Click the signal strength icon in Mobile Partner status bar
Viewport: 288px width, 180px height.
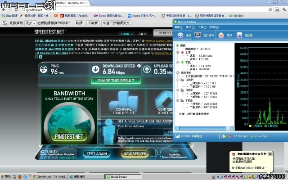click(x=177, y=136)
